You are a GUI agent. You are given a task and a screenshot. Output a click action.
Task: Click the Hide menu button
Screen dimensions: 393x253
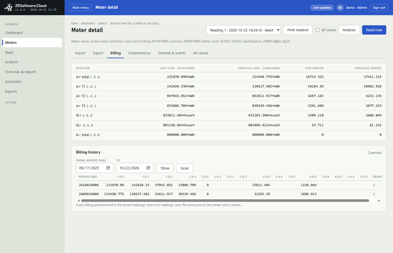pos(81,8)
